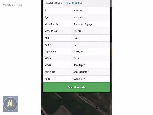Click the İlçe row label
The width and height of the screenshot is (153, 115).
click(46, 17)
